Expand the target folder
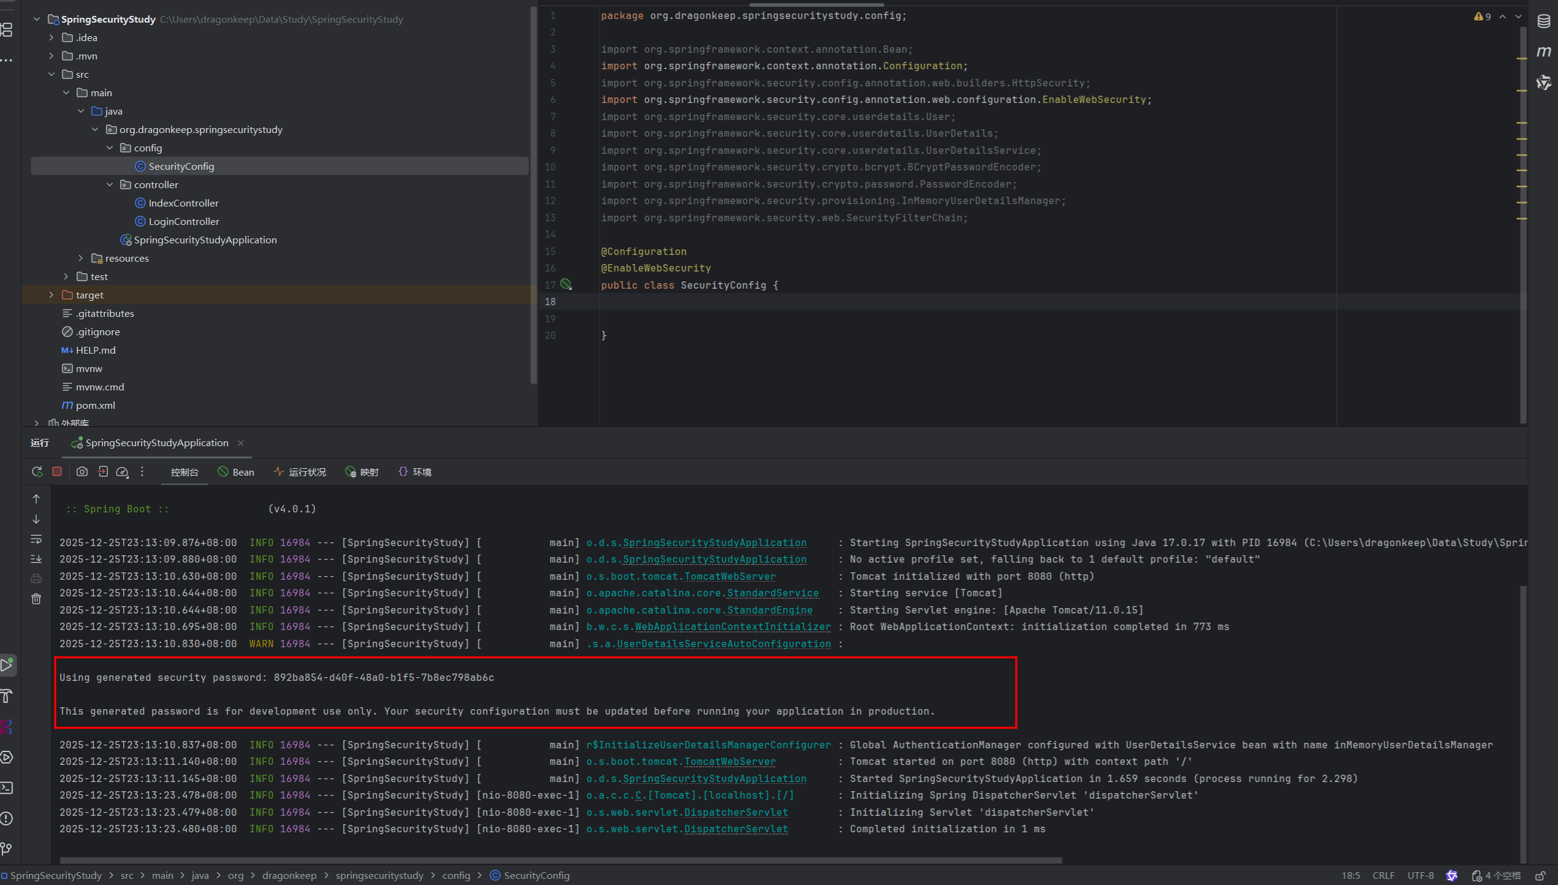This screenshot has height=885, width=1558. point(51,295)
